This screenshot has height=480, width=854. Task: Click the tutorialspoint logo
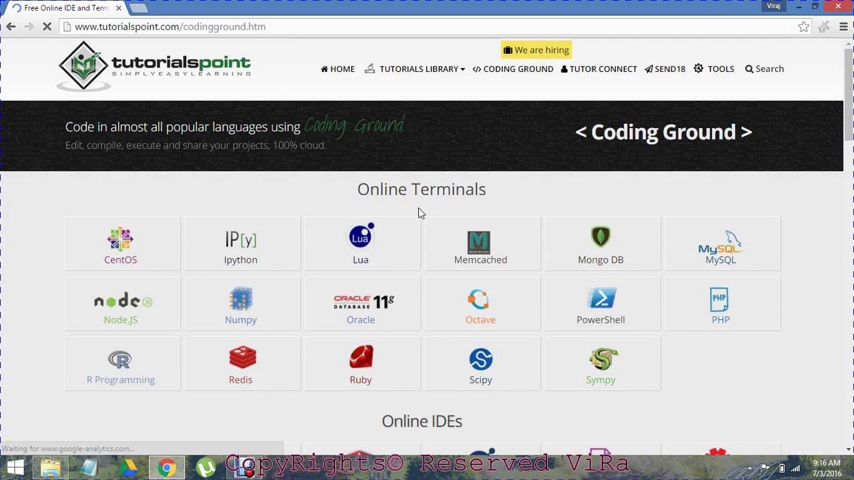[x=153, y=66]
